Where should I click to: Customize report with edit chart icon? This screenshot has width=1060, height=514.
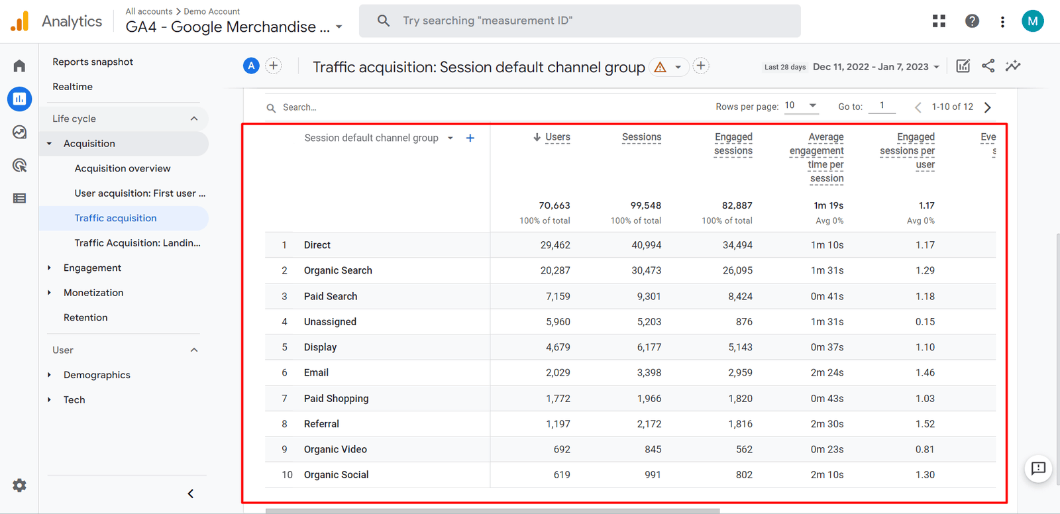963,66
